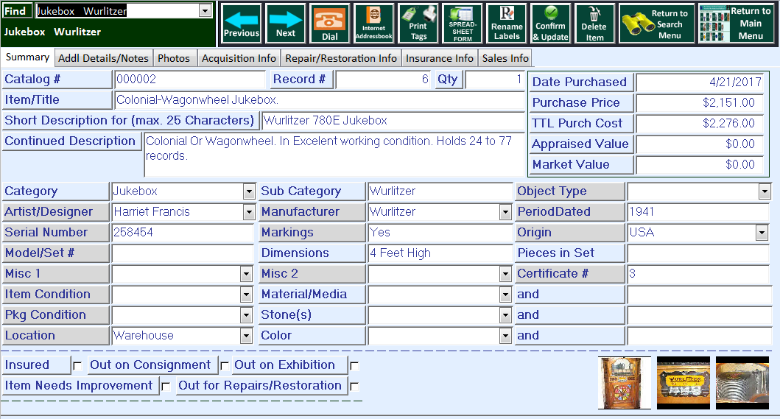780x419 pixels.
Task: Open the Acquisition Info tab
Action: point(239,58)
